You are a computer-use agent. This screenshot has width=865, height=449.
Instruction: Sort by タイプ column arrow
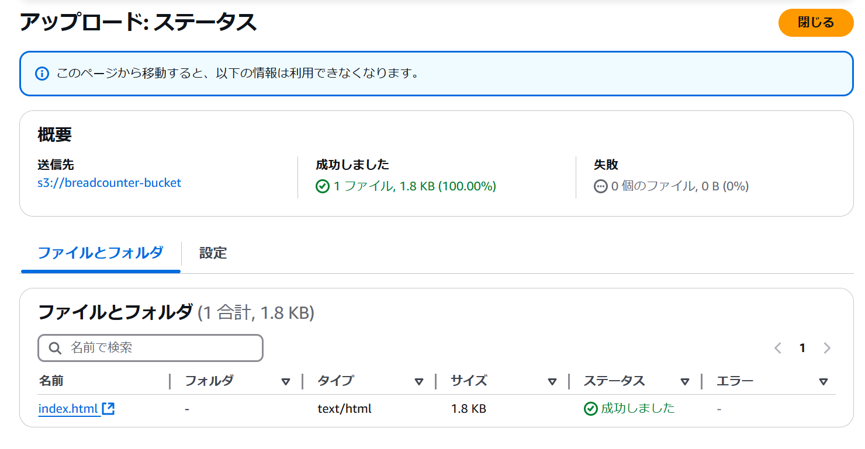point(419,382)
